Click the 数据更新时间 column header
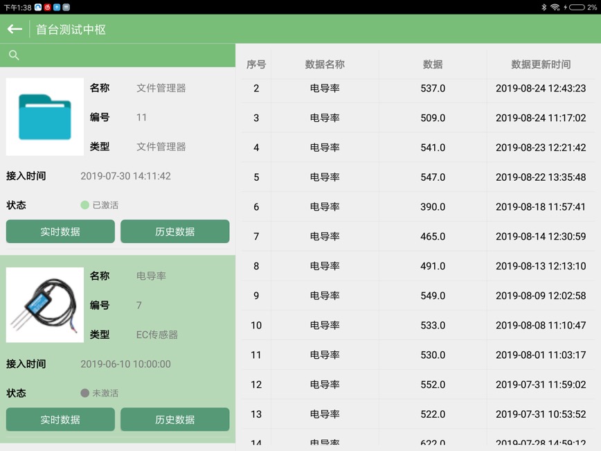 [x=541, y=64]
